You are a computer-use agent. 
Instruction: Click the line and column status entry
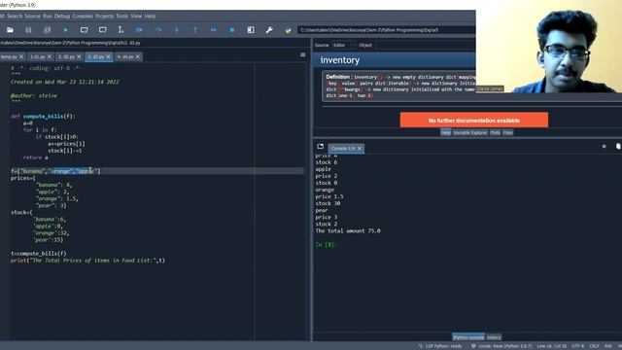[x=551, y=346]
